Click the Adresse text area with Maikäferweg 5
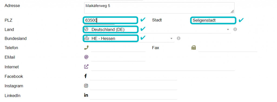The width and height of the screenshot is (277, 102). coord(159,8)
